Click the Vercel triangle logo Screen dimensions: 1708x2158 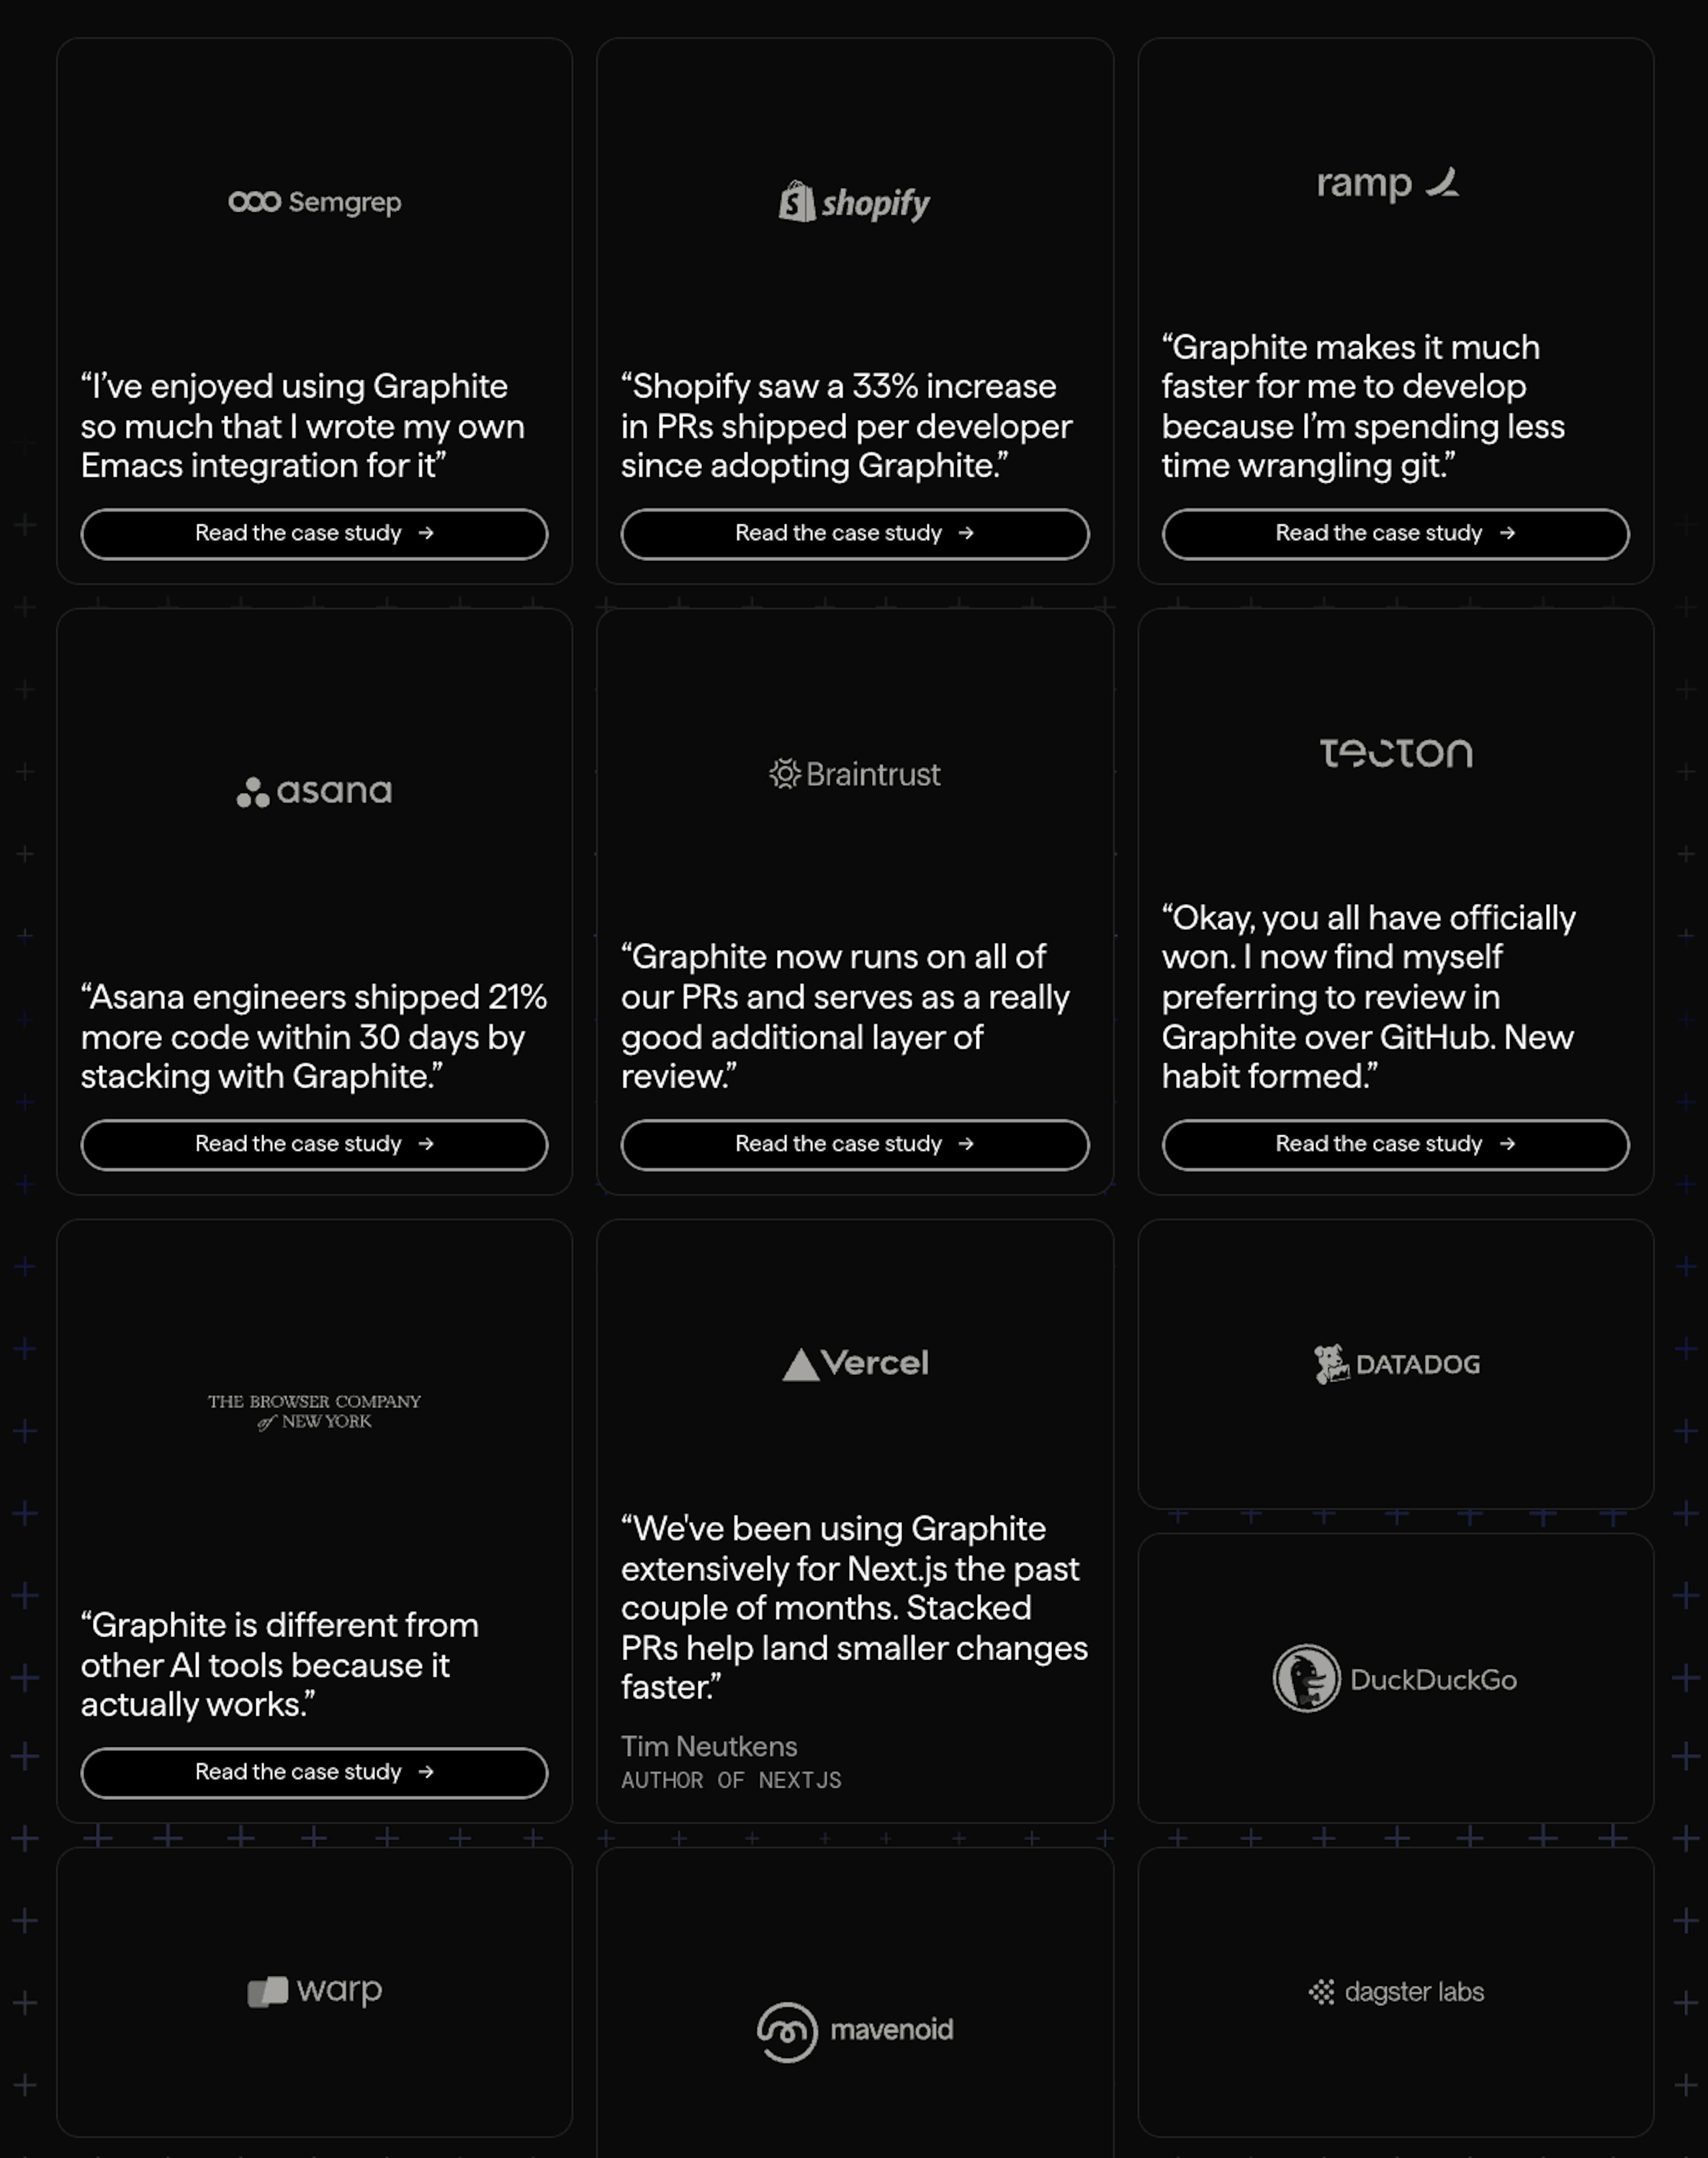pos(855,1362)
